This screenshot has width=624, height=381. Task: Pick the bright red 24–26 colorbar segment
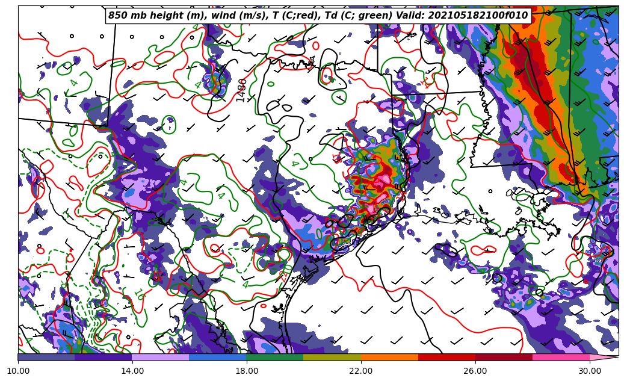(446, 357)
